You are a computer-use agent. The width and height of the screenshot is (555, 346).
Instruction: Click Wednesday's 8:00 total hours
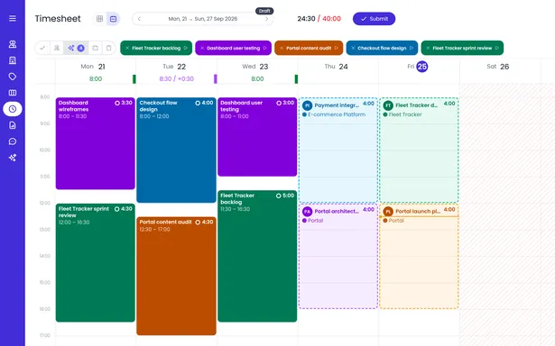(x=257, y=78)
